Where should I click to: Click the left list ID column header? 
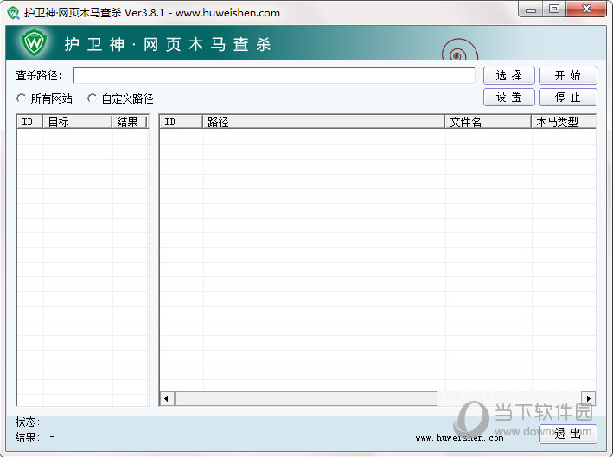point(30,122)
